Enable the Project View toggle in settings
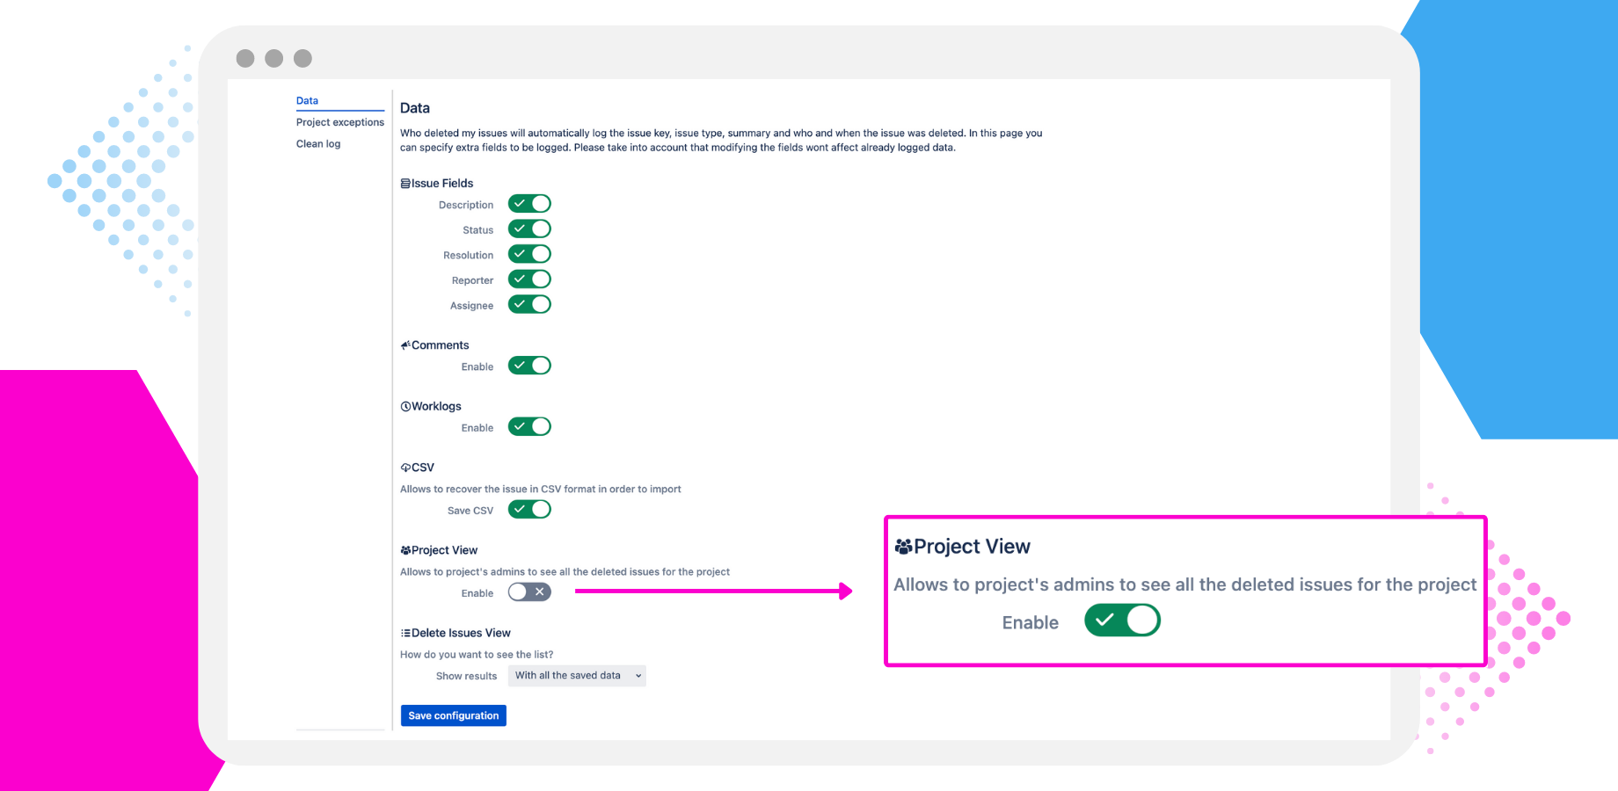This screenshot has height=791, width=1618. 529,592
